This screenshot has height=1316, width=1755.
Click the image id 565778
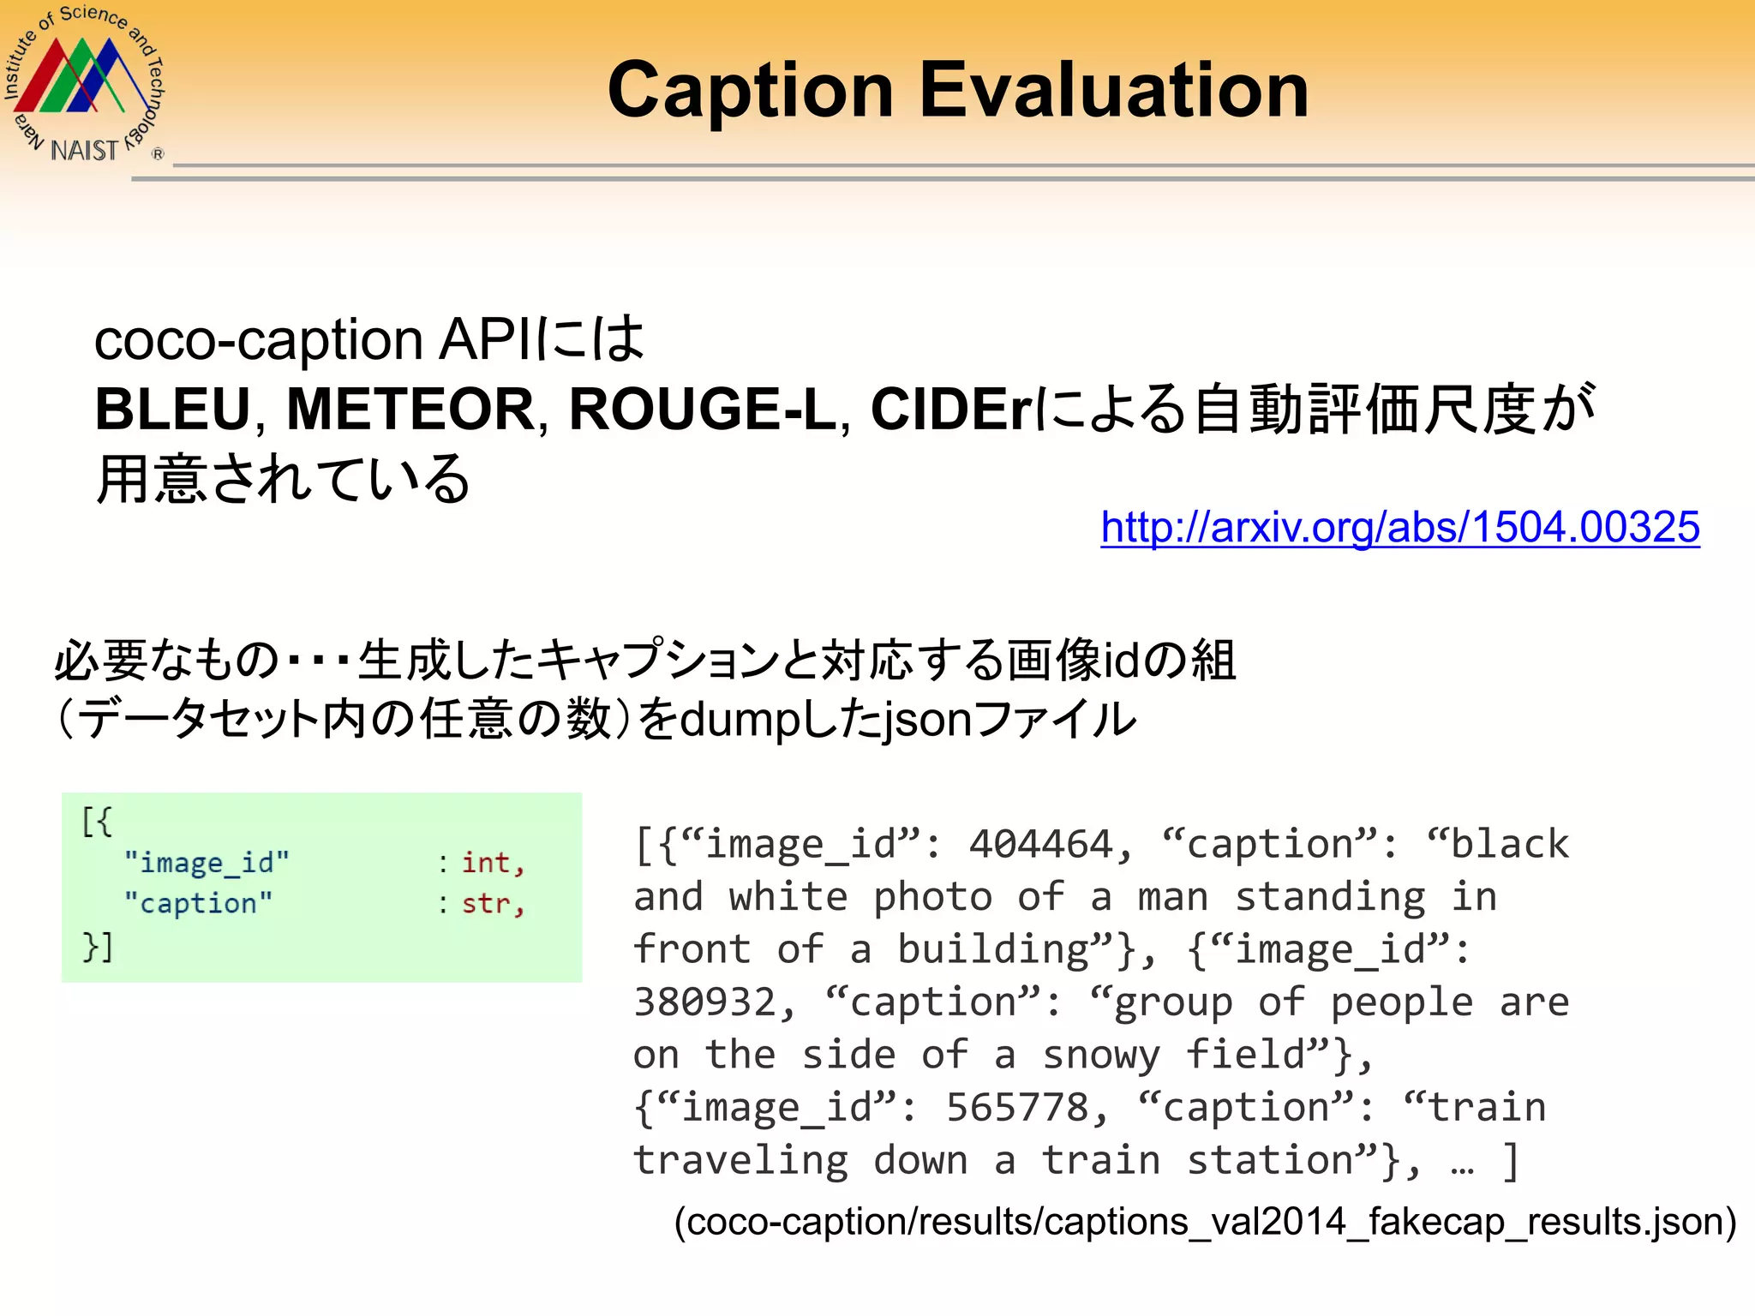pos(1017,1108)
